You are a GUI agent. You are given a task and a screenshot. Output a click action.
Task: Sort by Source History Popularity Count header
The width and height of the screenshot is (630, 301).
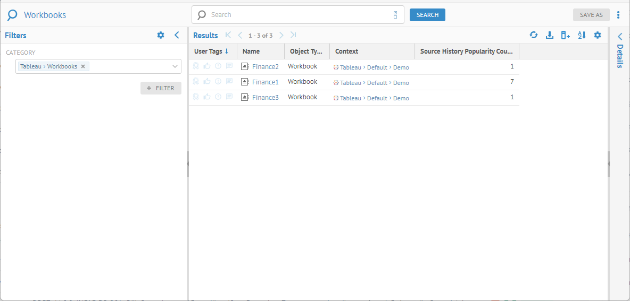pyautogui.click(x=467, y=51)
